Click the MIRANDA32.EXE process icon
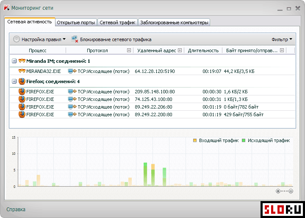 tap(22, 71)
